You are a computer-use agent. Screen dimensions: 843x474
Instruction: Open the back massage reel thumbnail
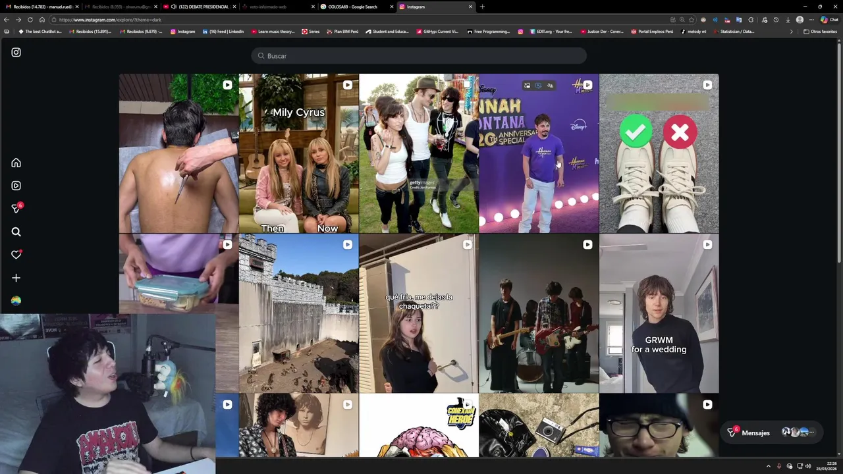178,153
